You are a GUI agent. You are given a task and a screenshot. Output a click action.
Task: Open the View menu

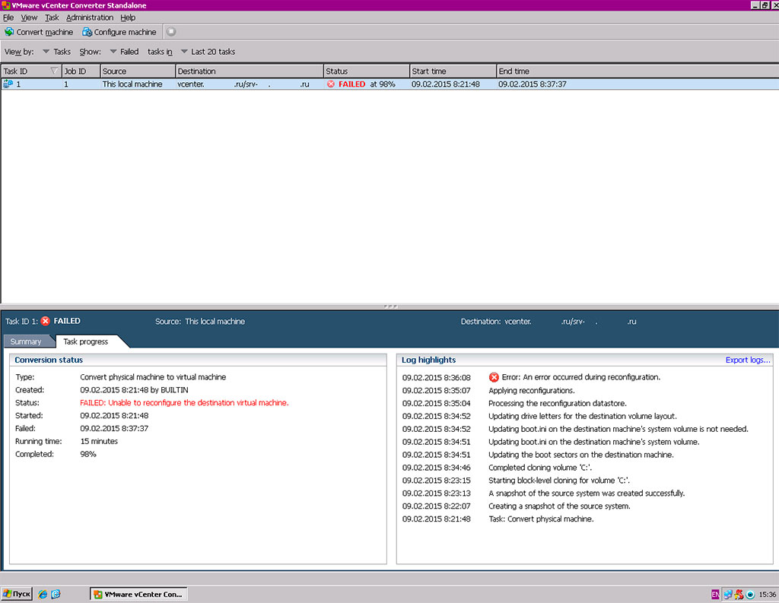click(29, 17)
